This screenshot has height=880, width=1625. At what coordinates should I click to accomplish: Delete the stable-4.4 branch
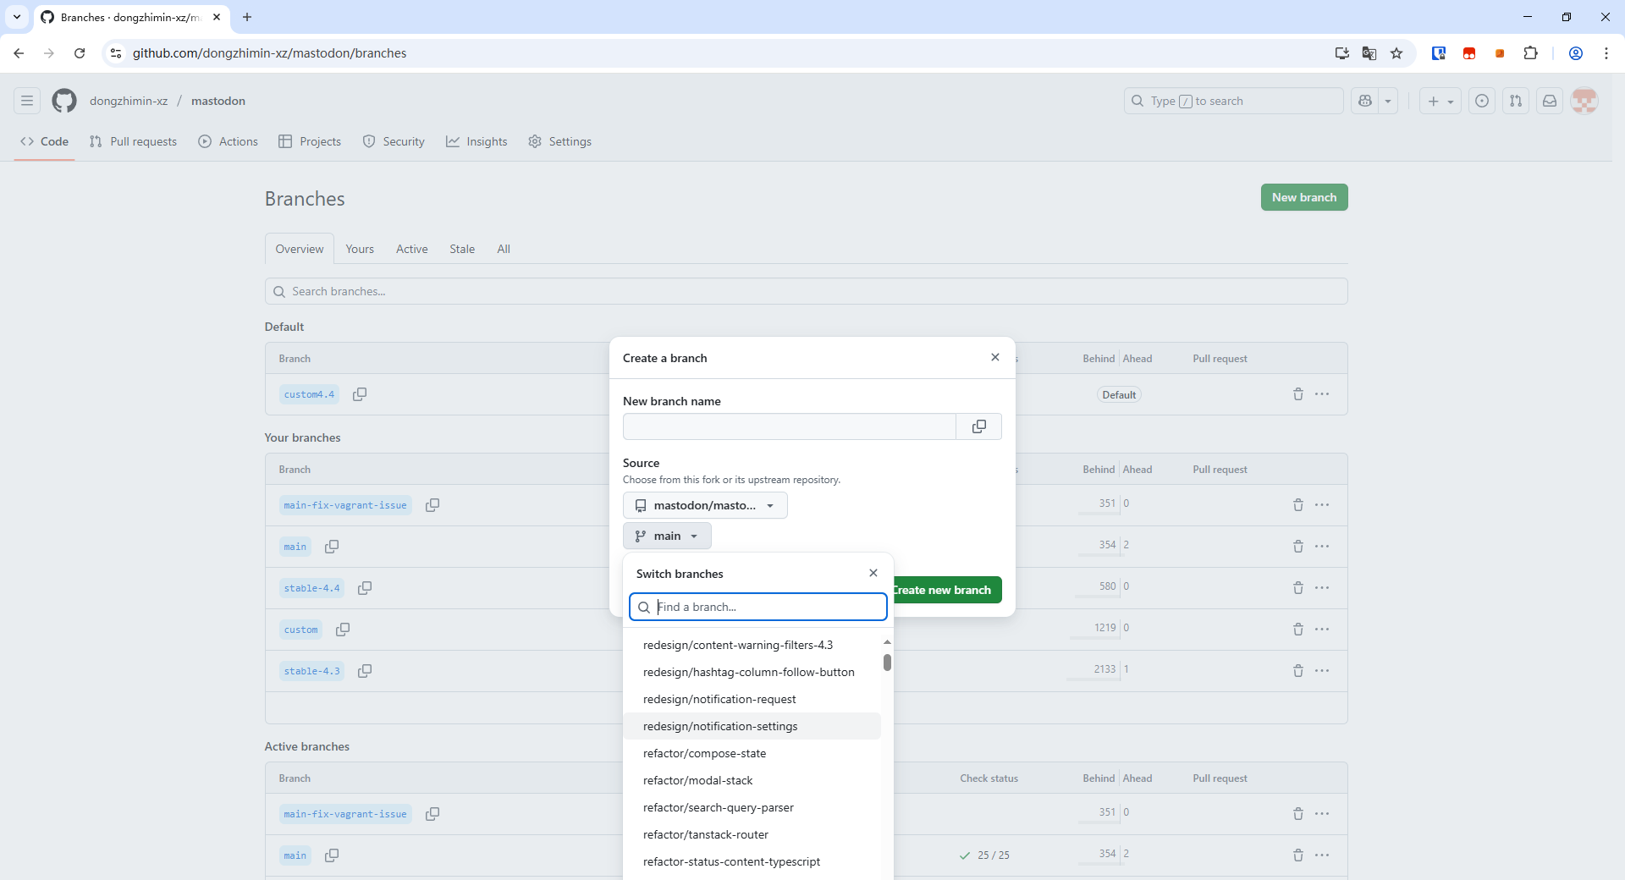coord(1297,587)
